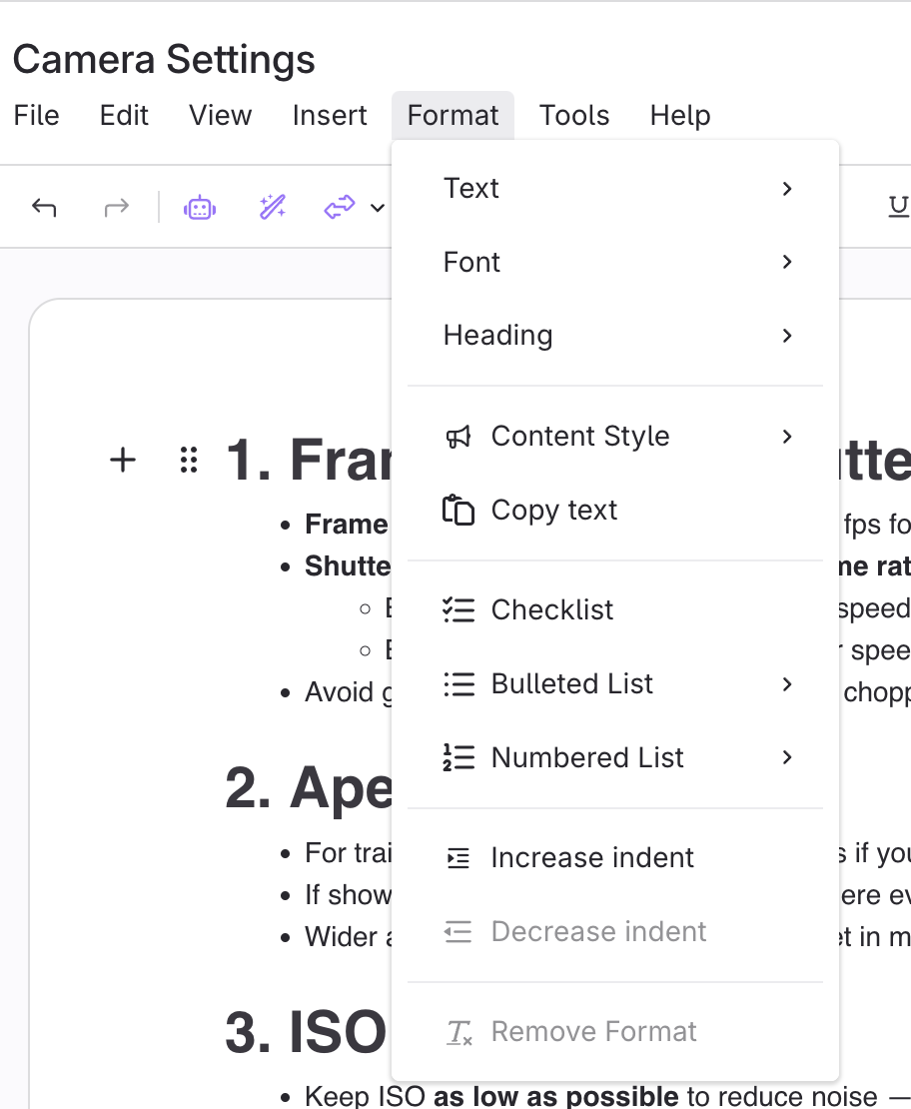Click the six-dot drag handle icon
The width and height of the screenshot is (911, 1109).
(x=188, y=460)
